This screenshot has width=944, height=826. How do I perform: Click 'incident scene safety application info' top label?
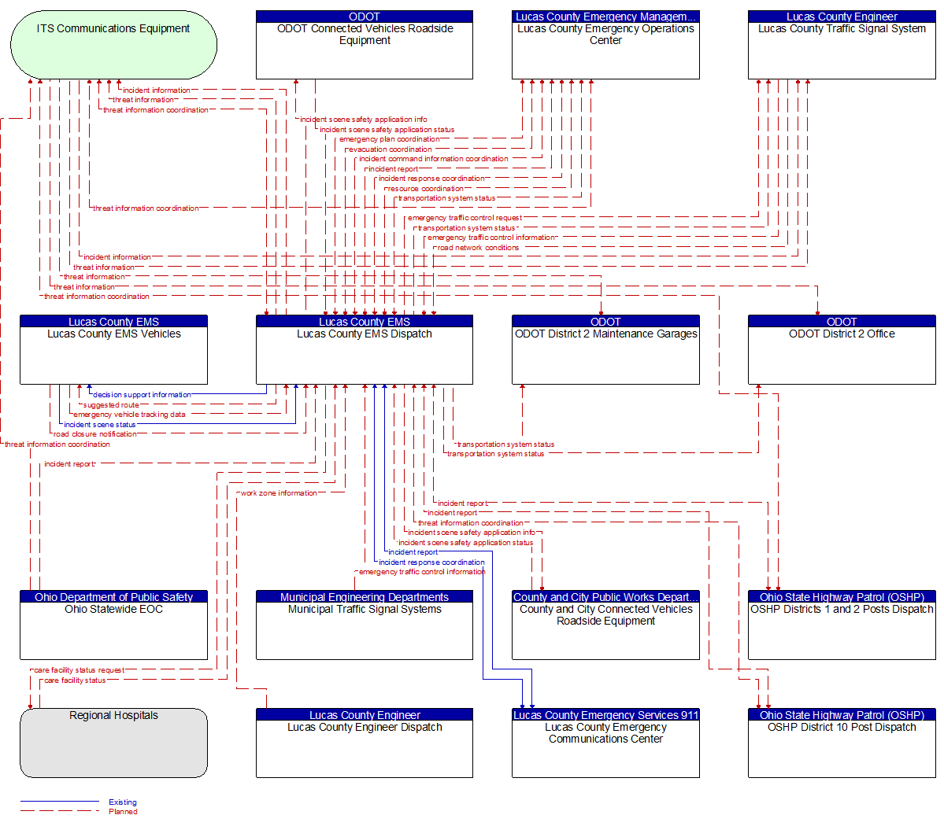[364, 120]
